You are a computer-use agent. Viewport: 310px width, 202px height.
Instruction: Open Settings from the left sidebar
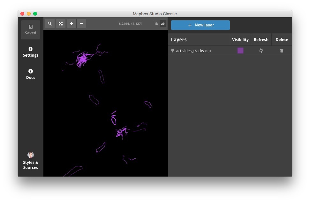31,52
